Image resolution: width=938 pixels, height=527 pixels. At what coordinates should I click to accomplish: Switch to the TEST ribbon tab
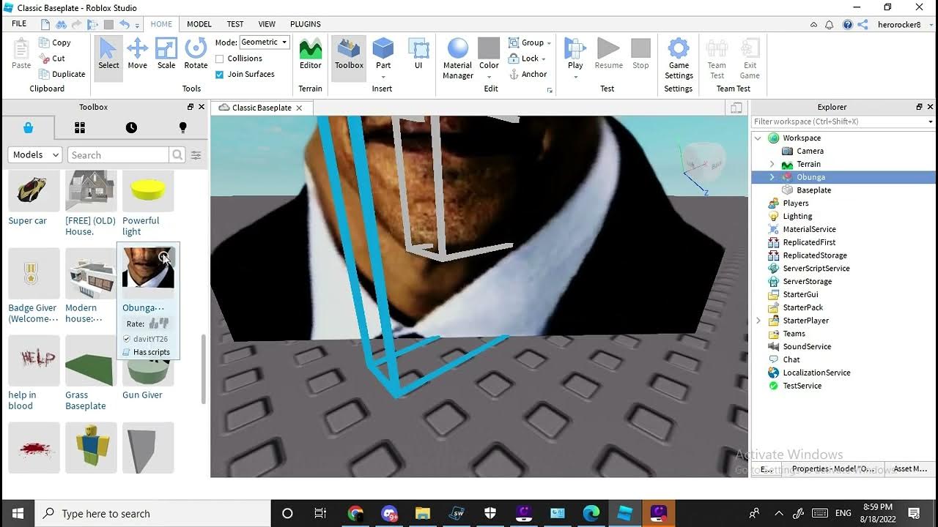tap(235, 24)
